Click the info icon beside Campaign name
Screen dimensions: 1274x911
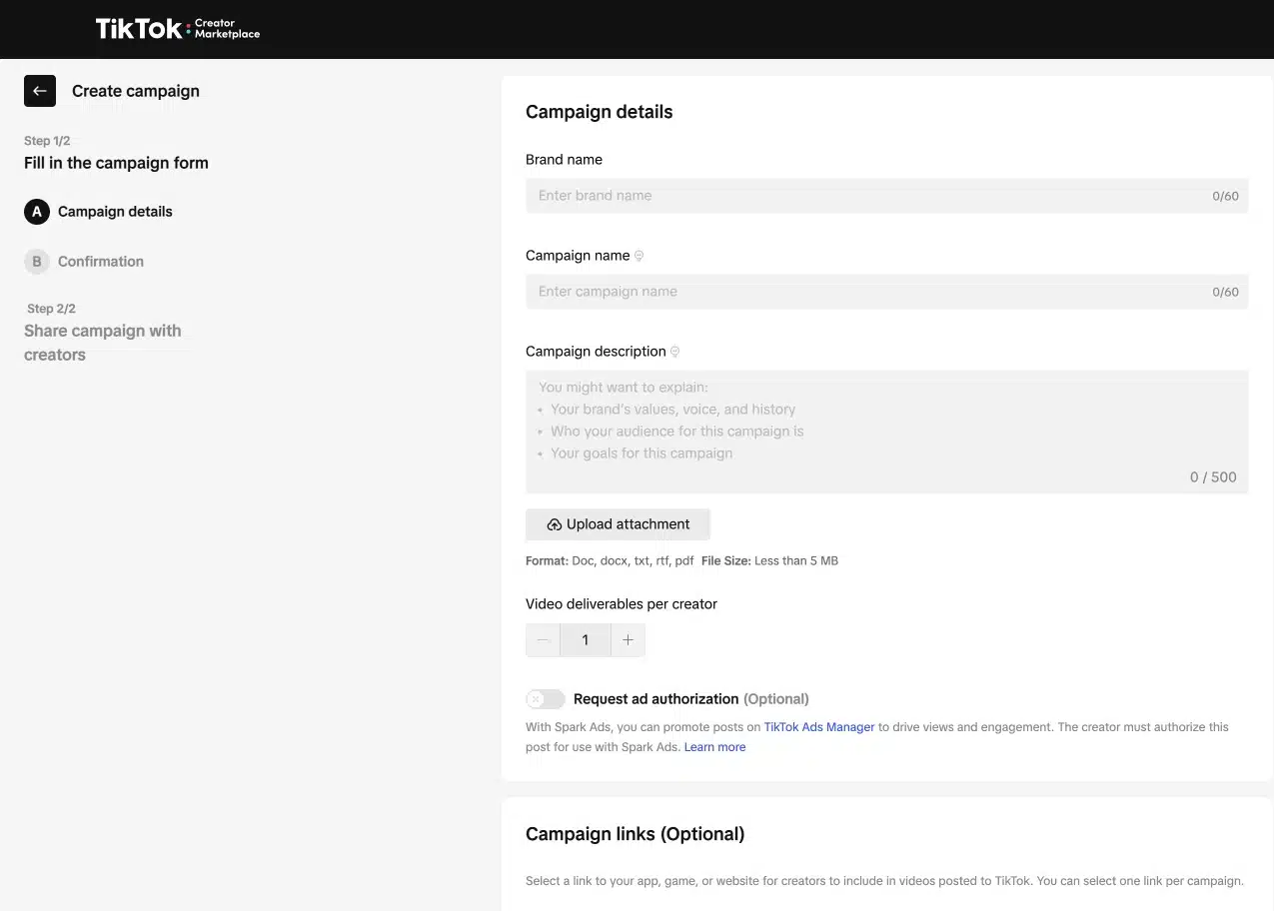(x=639, y=256)
